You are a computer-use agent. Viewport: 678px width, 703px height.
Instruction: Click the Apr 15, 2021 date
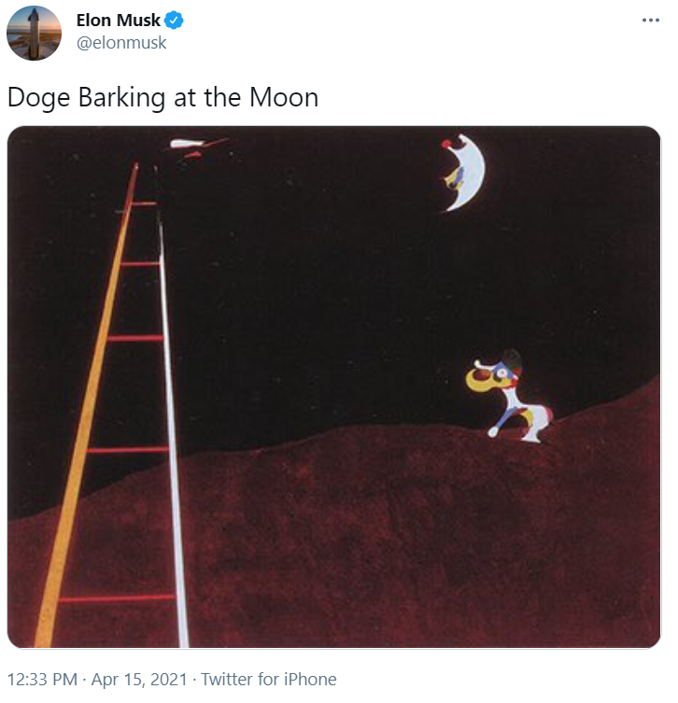point(139,680)
